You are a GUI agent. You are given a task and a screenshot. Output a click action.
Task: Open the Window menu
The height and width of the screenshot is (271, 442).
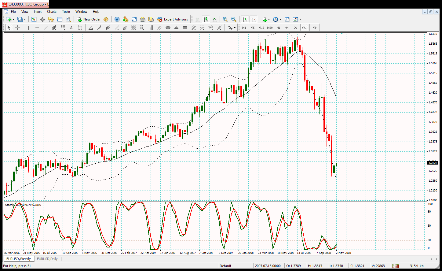[81, 12]
